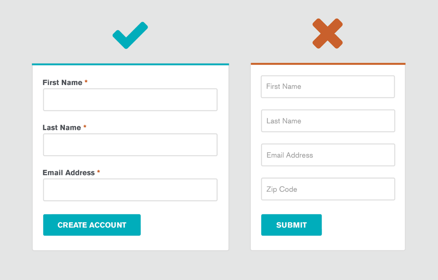Click the red asterisk beside First Name
Image resolution: width=438 pixels, height=280 pixels.
click(86, 82)
